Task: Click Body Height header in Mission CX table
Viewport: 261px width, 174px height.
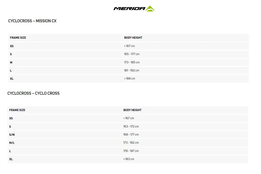Action: 133,38
